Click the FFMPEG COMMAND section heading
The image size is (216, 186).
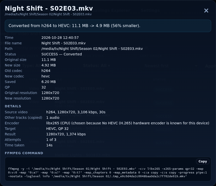(x=24, y=153)
